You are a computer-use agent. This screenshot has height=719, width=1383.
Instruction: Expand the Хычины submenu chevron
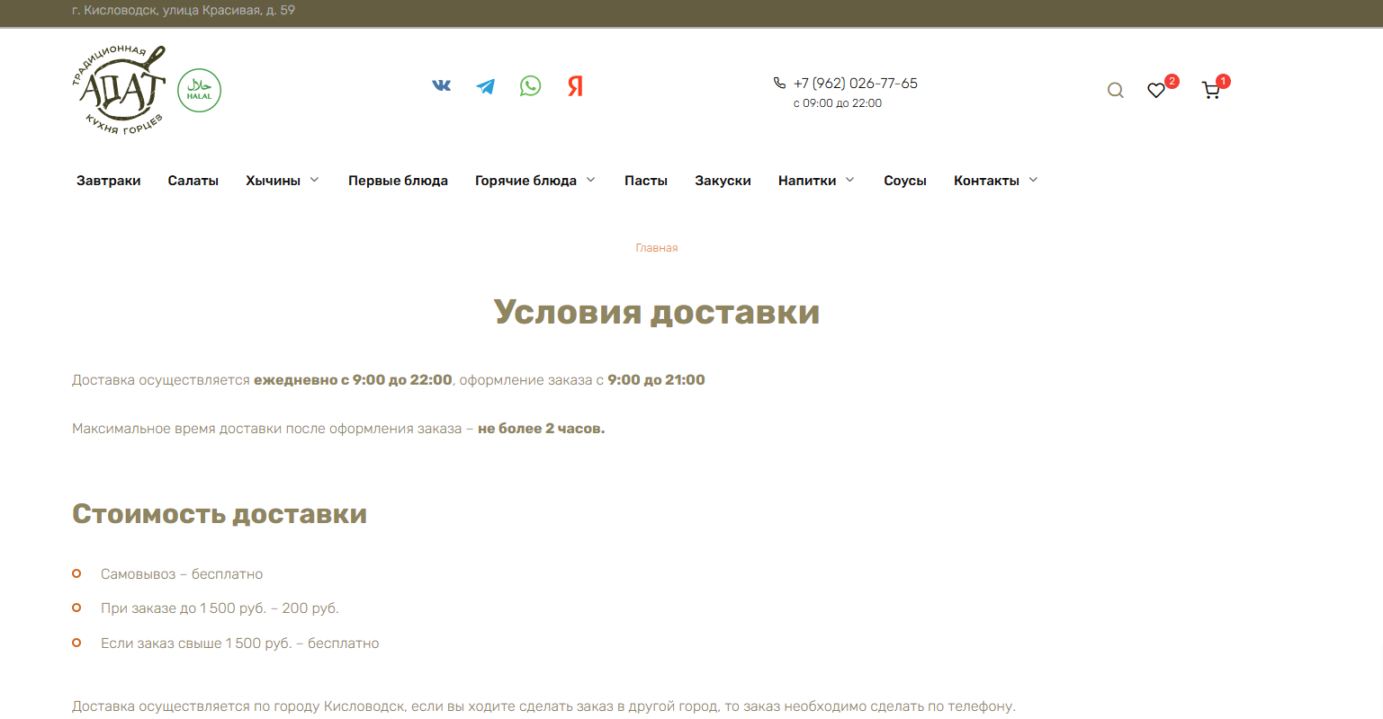click(315, 180)
